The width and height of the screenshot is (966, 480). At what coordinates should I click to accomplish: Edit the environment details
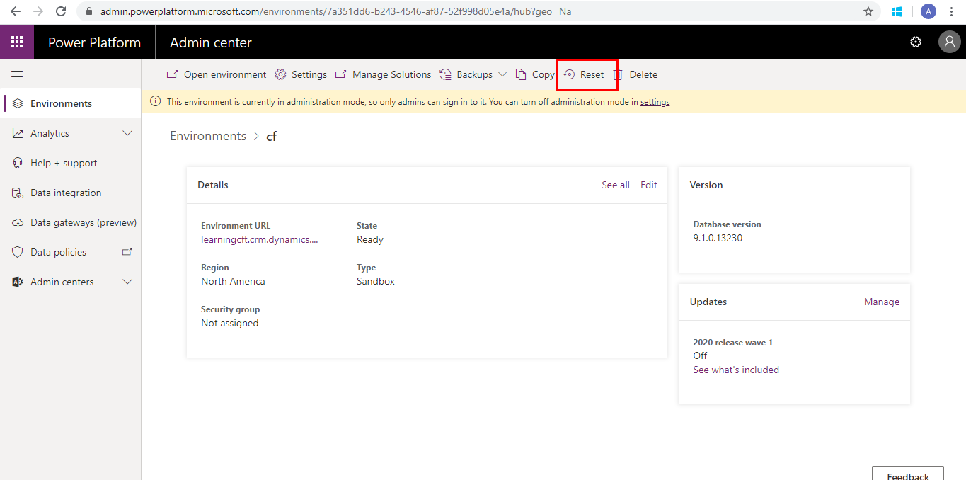[649, 185]
